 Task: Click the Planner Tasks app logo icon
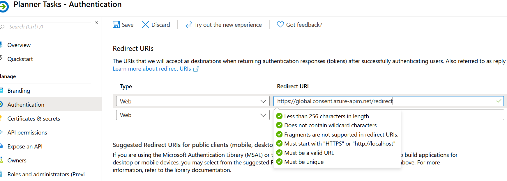[x=4, y=7]
